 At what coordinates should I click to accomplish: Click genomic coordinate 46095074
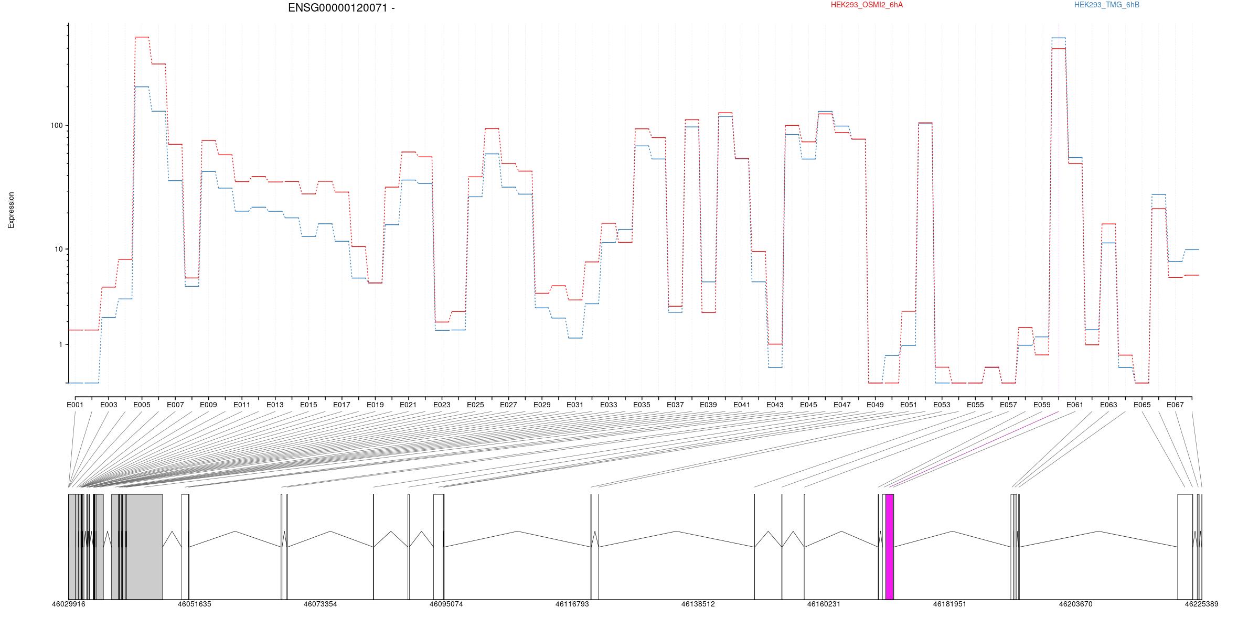point(446,604)
